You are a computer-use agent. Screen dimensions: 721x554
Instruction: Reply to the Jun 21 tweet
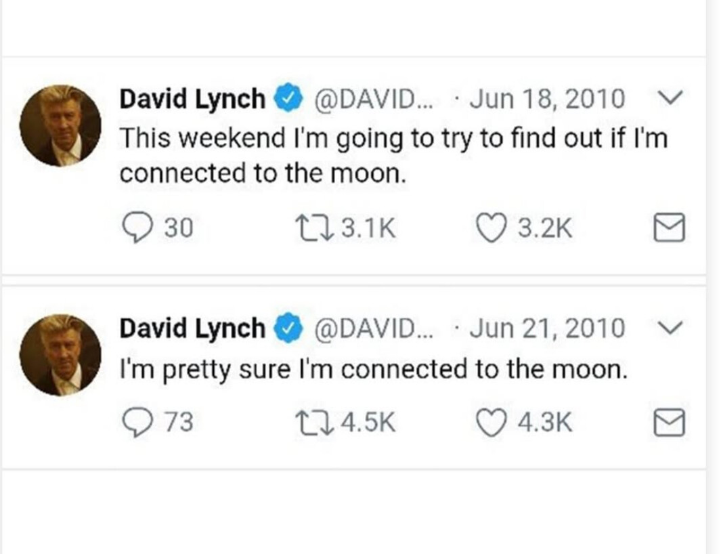137,423
